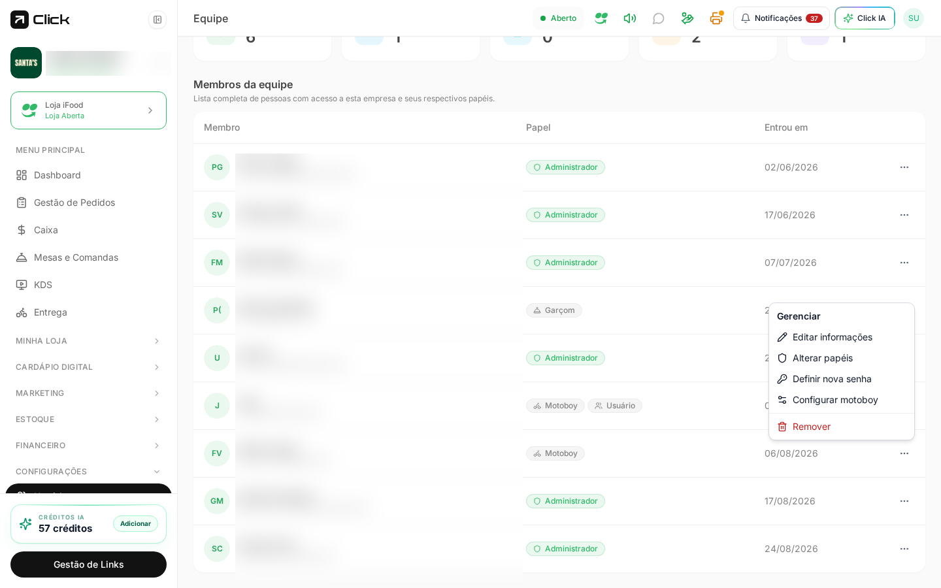Click Remover in the Gerenciar menu
Screen dimensions: 941x588
click(x=842, y=427)
